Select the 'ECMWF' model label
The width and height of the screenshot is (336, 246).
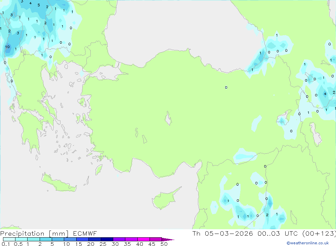85,234
